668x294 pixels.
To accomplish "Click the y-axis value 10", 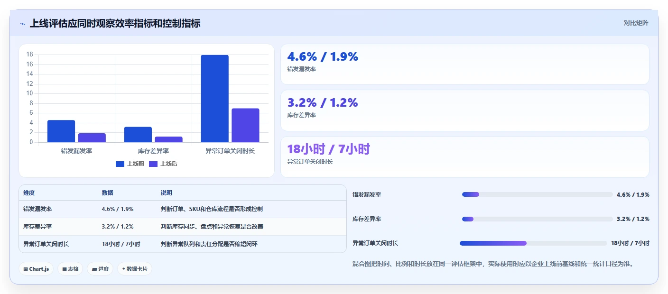I will [x=29, y=93].
